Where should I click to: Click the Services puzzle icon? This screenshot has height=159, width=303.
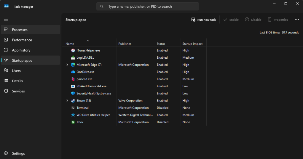[x=6, y=91]
